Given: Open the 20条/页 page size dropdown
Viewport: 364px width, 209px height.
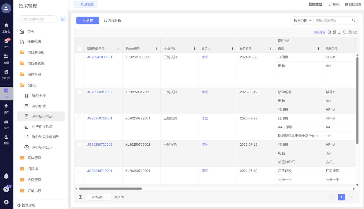Looking at the screenshot, I should (99, 197).
